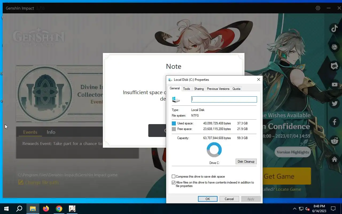Launch Google Chrome from the taskbar
Viewport: 342px width, 214px height.
pyautogui.click(x=59, y=209)
